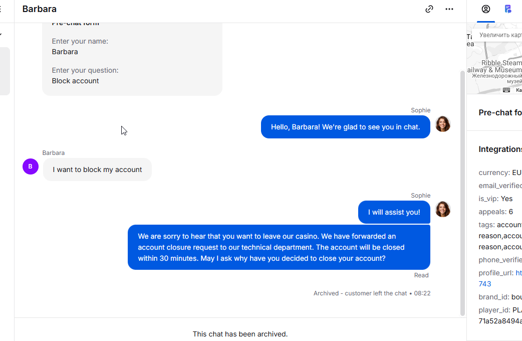Click the account closure reply message bubble

pyautogui.click(x=279, y=247)
